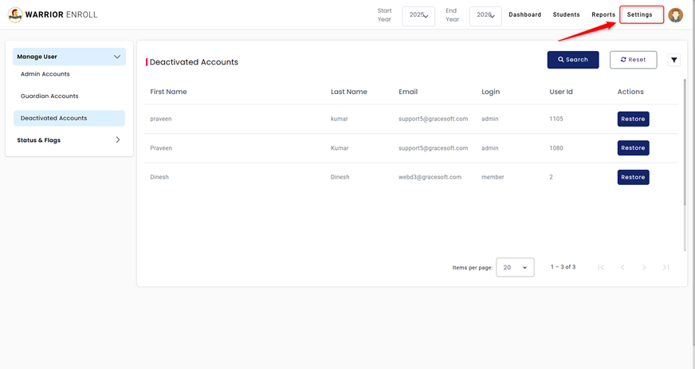695x369 pixels.
Task: Click the Reset button
Action: pos(633,60)
